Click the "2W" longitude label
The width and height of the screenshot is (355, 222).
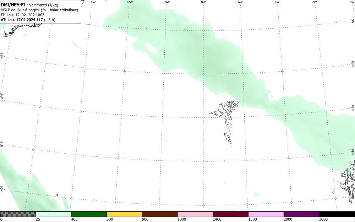point(315,2)
